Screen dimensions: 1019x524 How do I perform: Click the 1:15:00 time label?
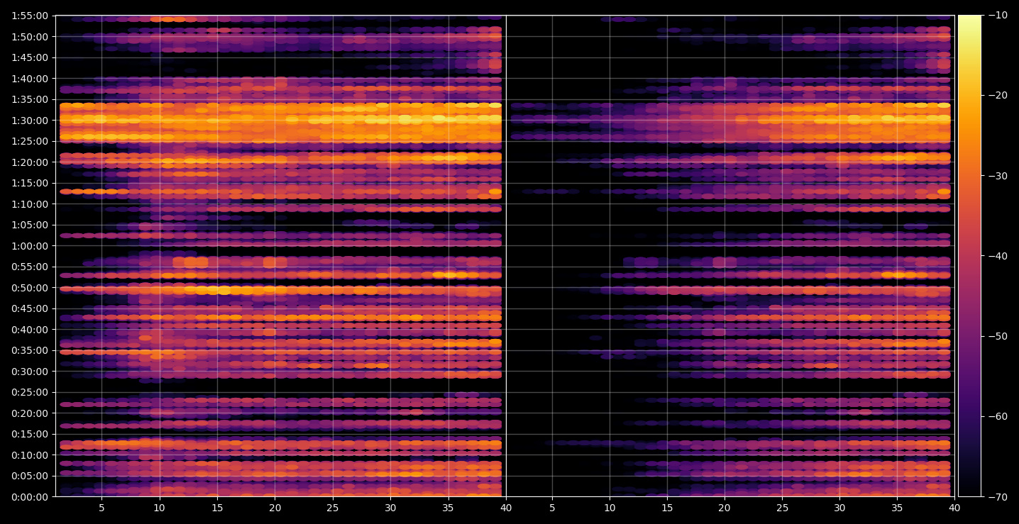30,183
